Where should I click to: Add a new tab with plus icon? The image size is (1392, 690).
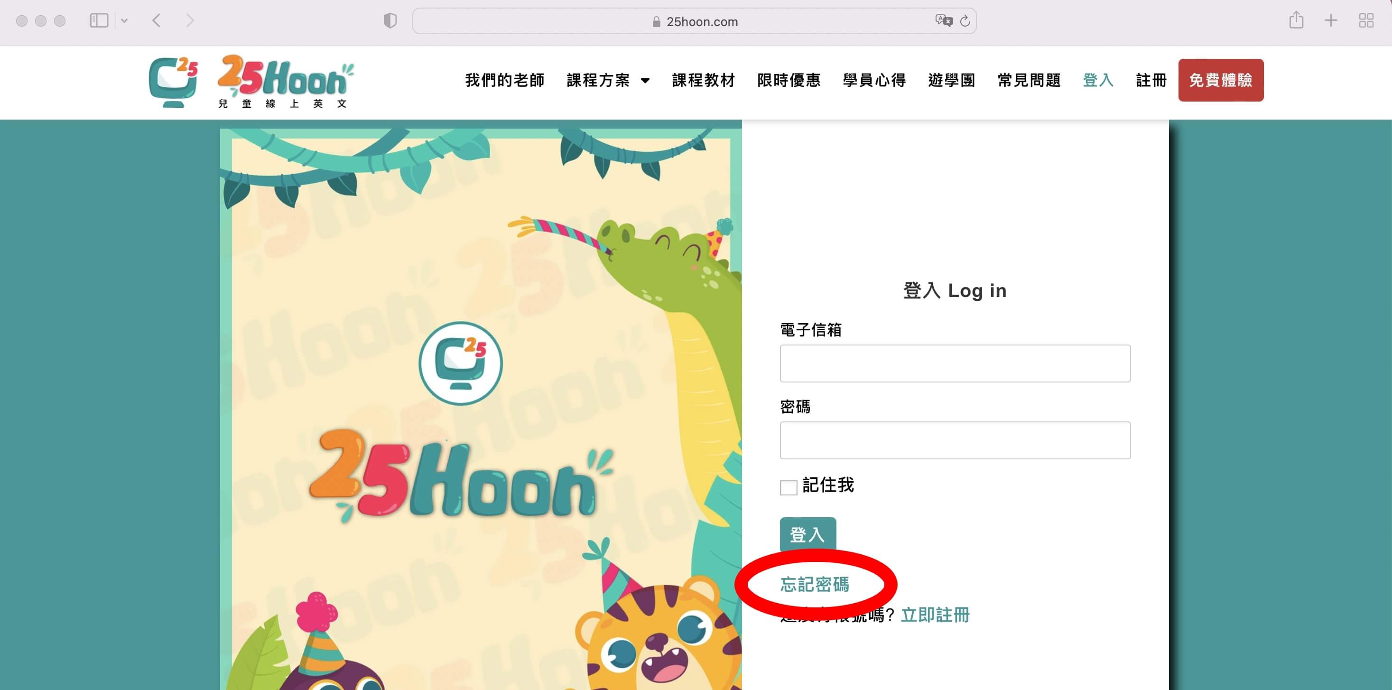(x=1331, y=21)
